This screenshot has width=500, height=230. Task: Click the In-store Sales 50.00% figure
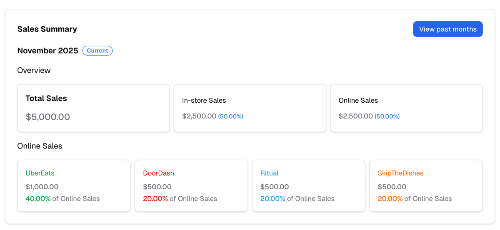point(231,116)
